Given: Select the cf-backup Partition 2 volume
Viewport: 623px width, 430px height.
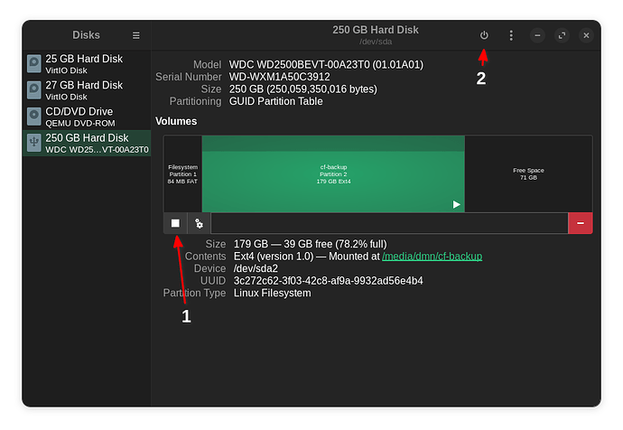Looking at the screenshot, I should [x=333, y=174].
